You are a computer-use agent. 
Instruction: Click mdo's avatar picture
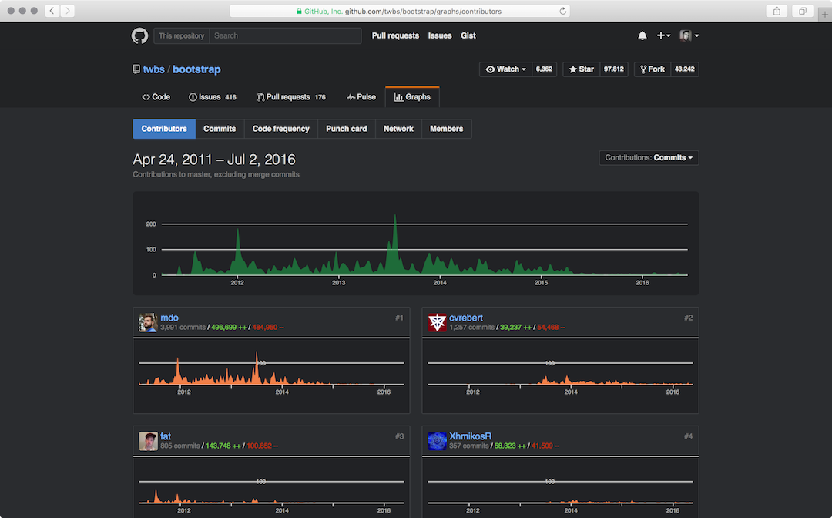pos(148,323)
